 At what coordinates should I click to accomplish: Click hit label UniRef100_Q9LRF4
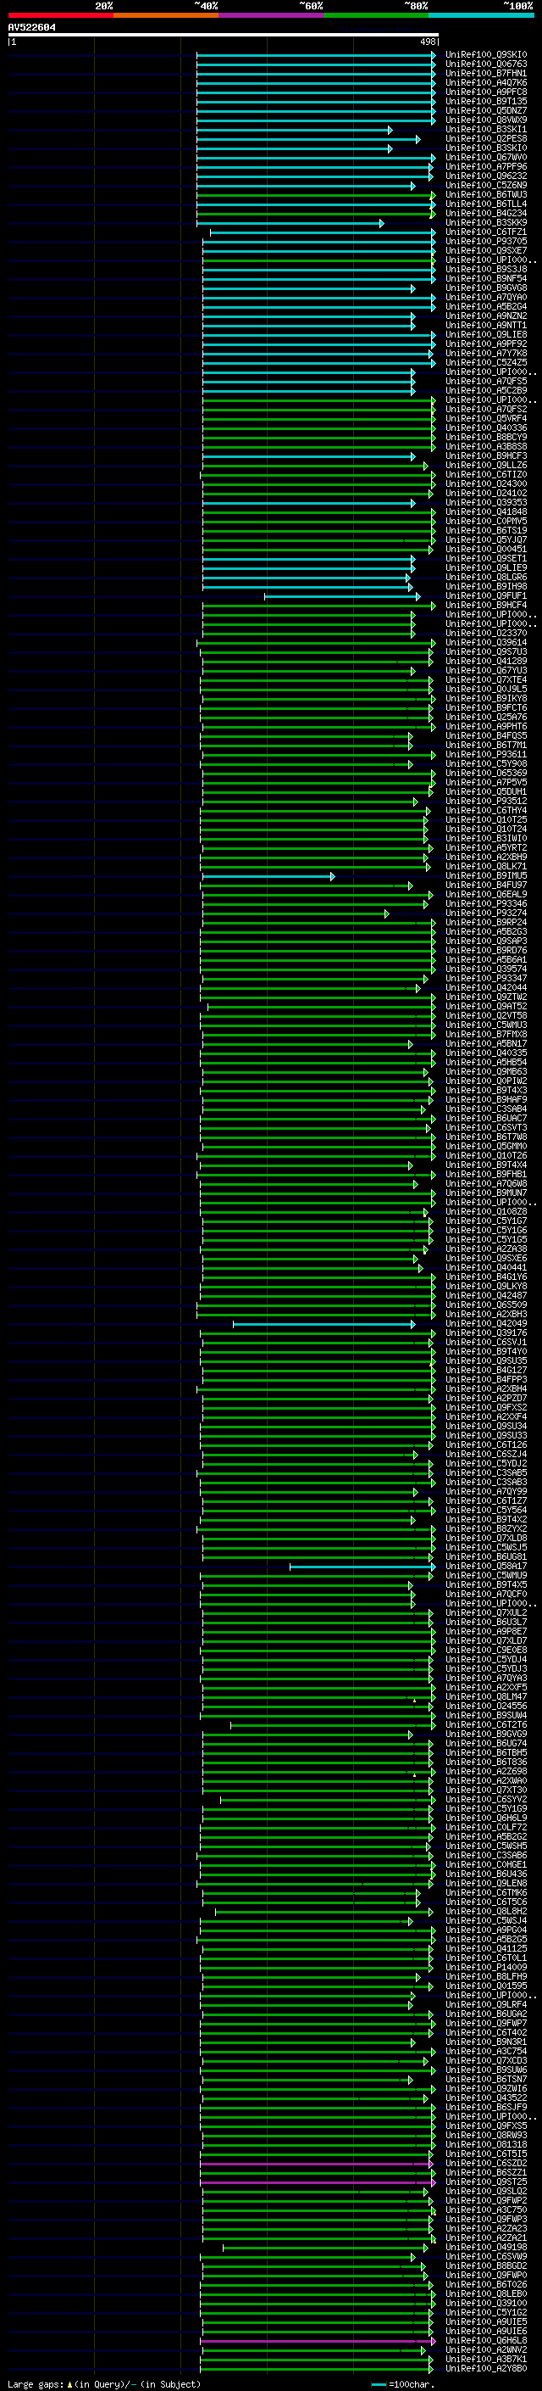[x=486, y=2005]
